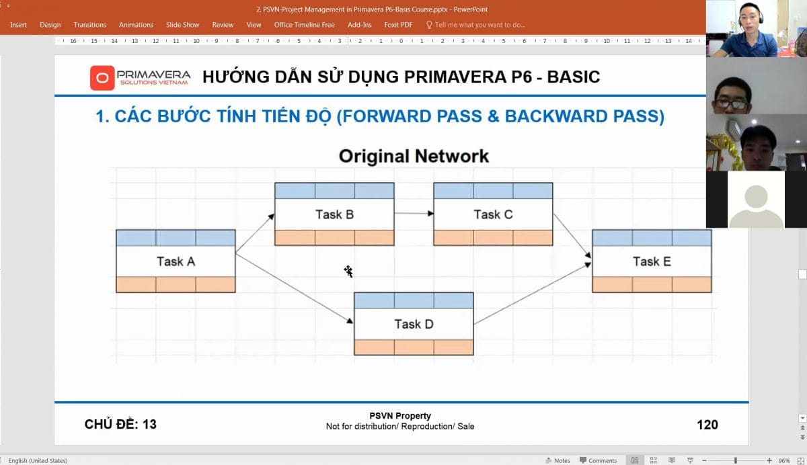Click the Primavera Solutions Vietnam logo

click(x=141, y=77)
